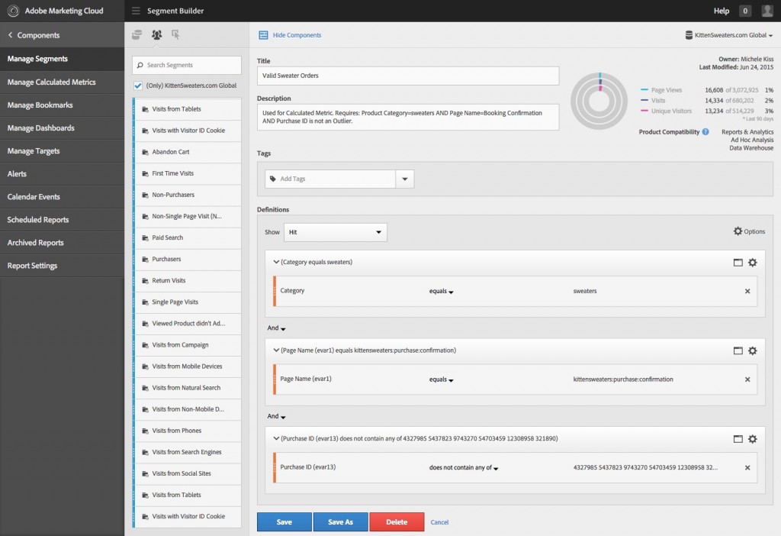Viewport: 781px width, 536px height.
Task: Click the Cancel link
Action: coord(439,522)
